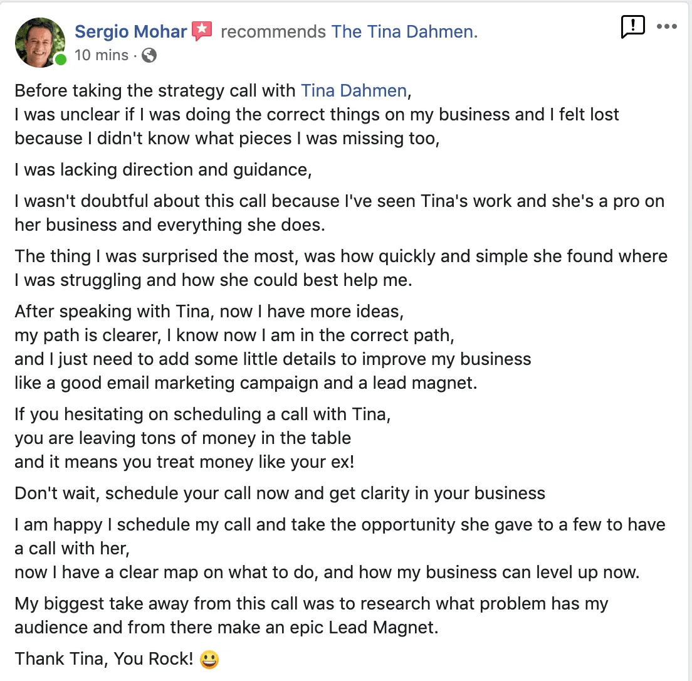Click the Don't wait, schedule your call line
The height and width of the screenshot is (681, 692).
tap(280, 493)
